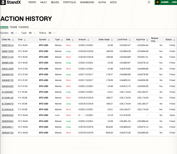Sort by Limit Price column arrows
Viewport: 177px width, 154px height.
(130, 40)
